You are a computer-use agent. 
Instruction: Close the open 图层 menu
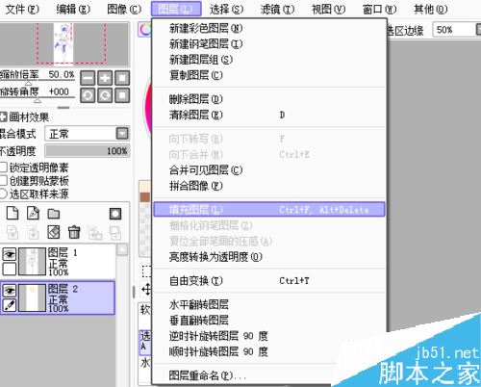tap(176, 9)
